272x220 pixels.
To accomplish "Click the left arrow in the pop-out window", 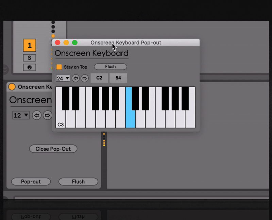I will click(75, 78).
